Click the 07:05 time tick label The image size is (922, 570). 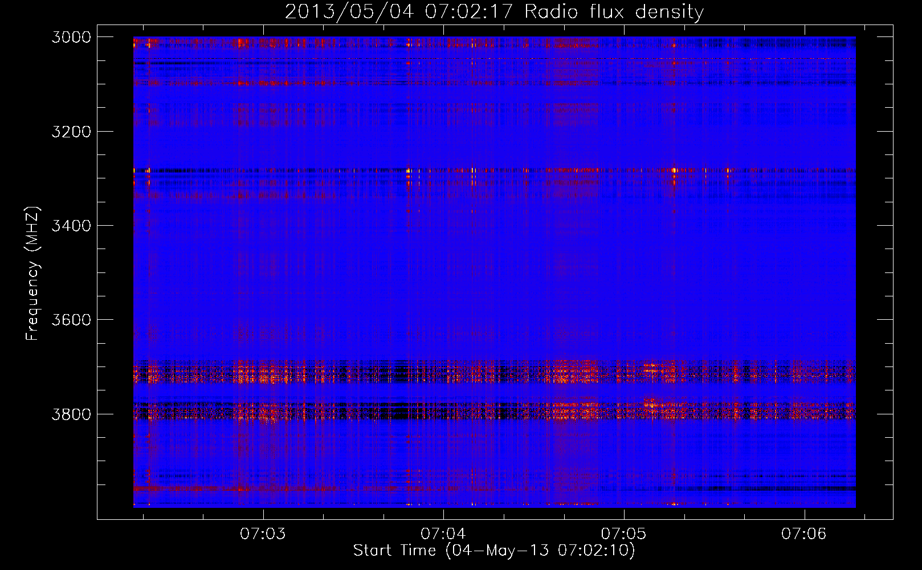click(x=624, y=534)
